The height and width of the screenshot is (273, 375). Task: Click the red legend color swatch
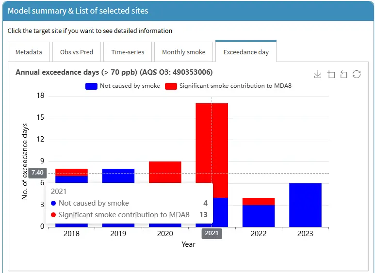coord(171,86)
